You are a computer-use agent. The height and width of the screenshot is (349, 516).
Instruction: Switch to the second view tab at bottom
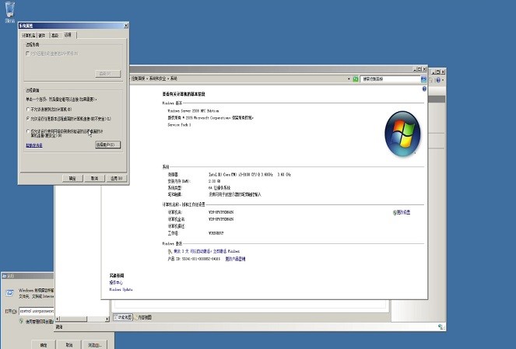pos(143,317)
